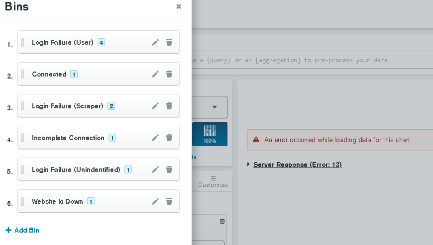Screen dimensions: 433x245
Task: Click drag handle of Connected bin
Action: [22, 75]
